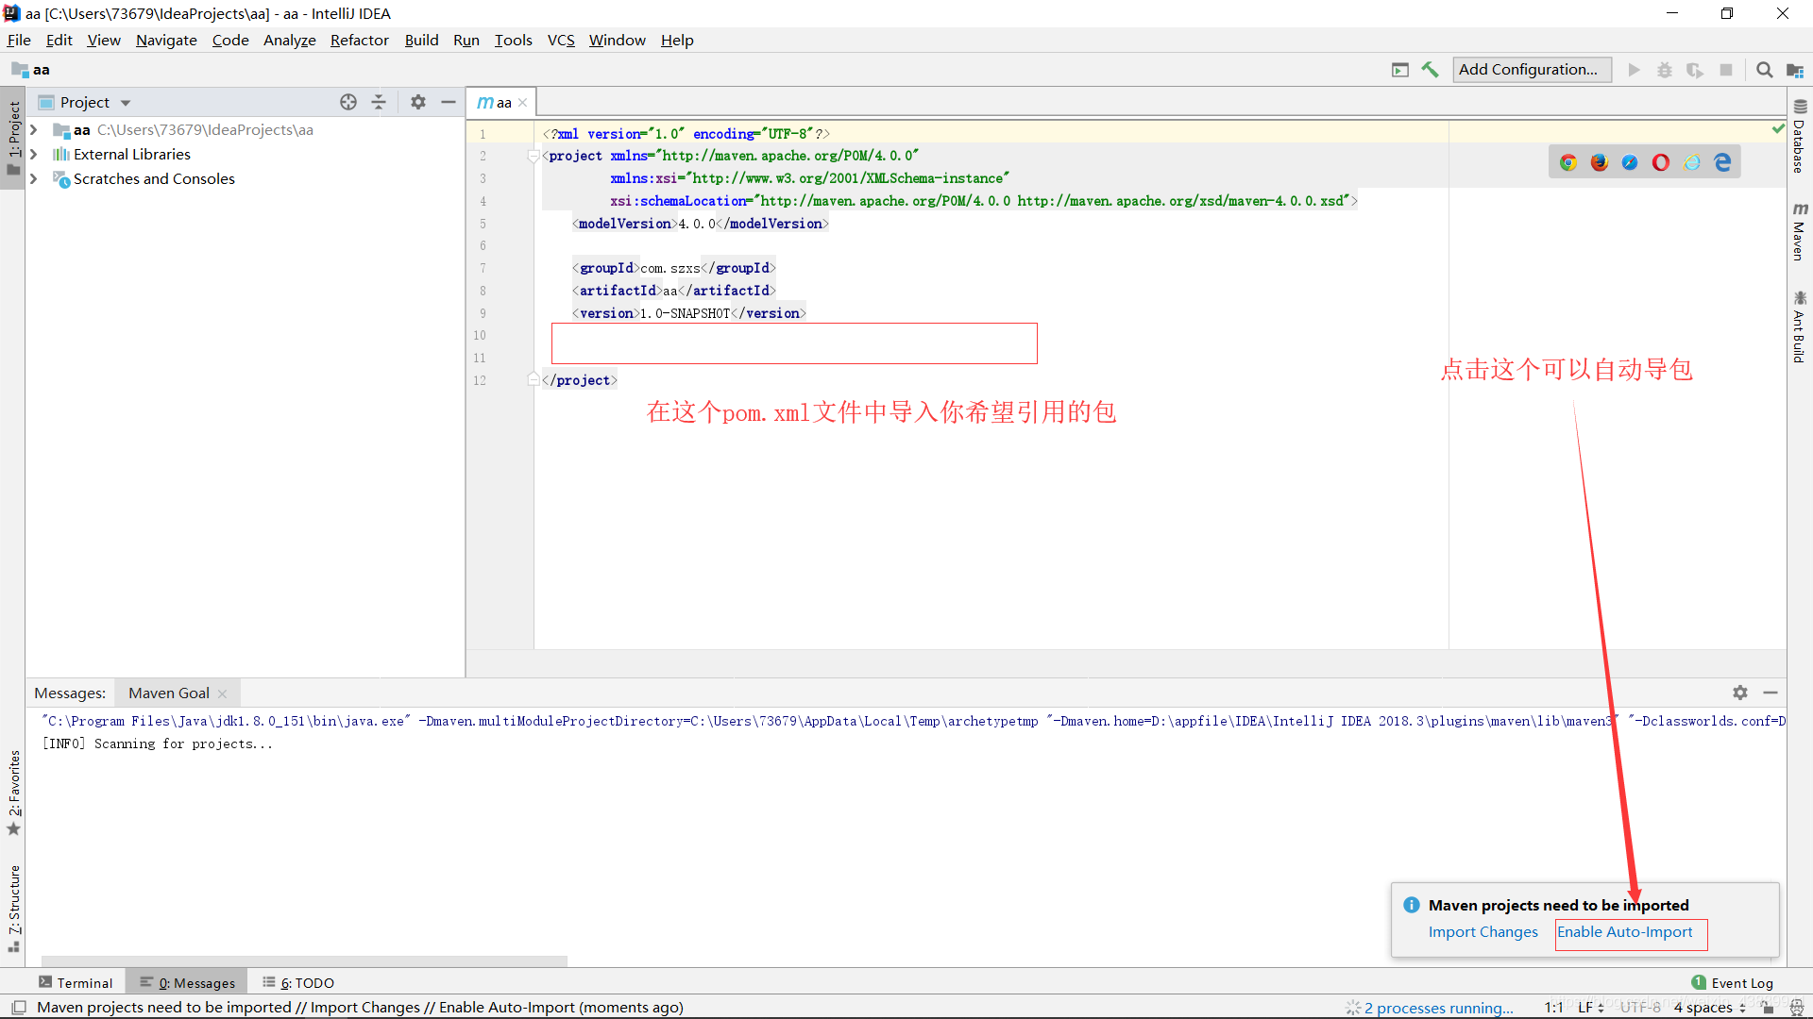Image resolution: width=1813 pixels, height=1019 pixels.
Task: Open pom preview in Opera browser icon
Action: [x=1661, y=162]
